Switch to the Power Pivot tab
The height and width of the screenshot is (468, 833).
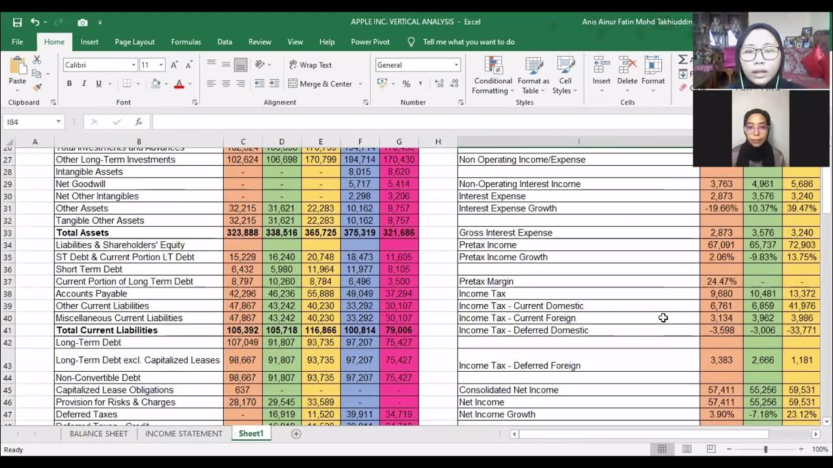(370, 42)
